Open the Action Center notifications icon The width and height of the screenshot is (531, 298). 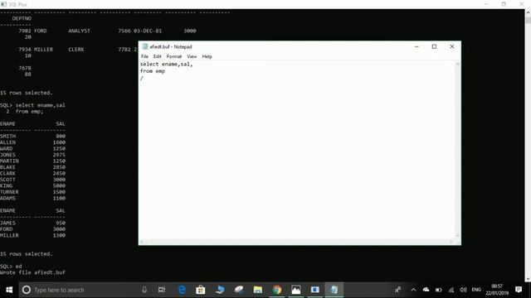click(519, 290)
